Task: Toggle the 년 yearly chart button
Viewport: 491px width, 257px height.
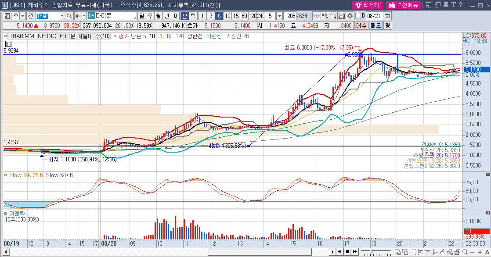Action: [166, 16]
